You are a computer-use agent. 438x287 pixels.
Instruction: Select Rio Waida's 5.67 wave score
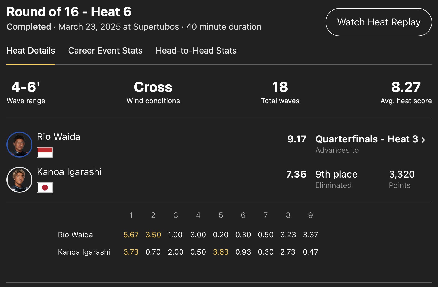131,235
